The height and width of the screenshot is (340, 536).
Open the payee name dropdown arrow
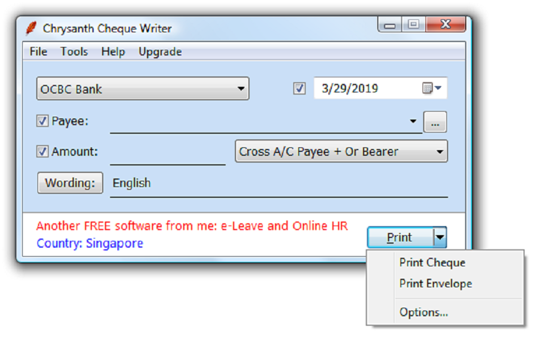[413, 122]
